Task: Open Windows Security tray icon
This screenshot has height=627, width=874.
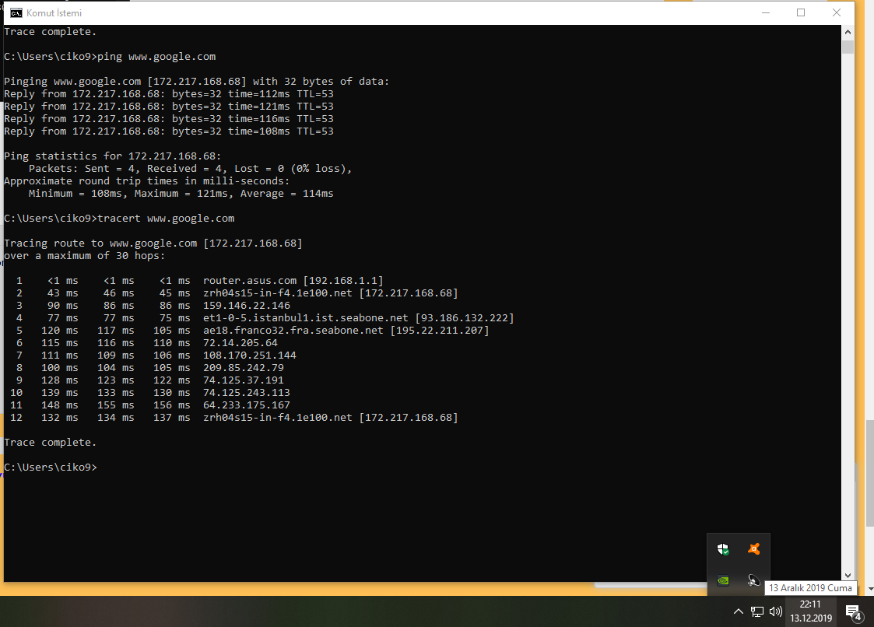Action: click(723, 549)
